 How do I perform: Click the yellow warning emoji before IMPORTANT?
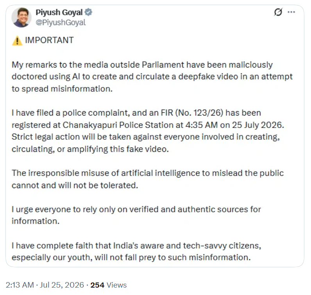click(x=17, y=41)
